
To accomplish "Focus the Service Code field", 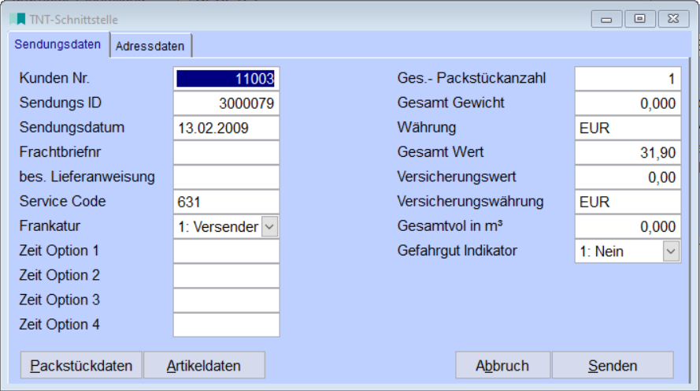I will point(226,201).
